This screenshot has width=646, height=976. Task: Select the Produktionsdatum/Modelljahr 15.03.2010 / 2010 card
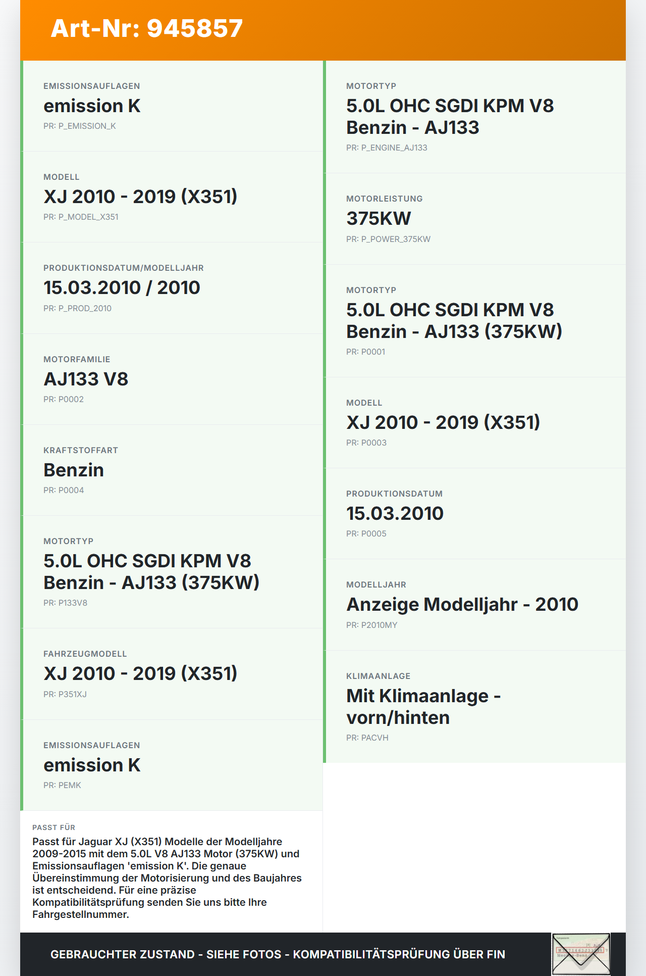(172, 288)
